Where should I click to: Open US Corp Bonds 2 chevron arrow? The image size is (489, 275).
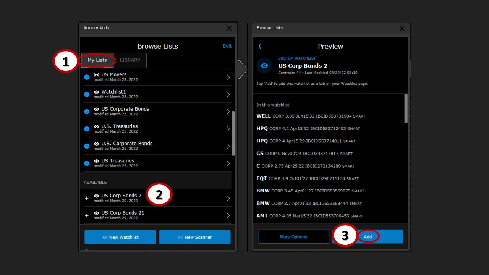pos(228,198)
